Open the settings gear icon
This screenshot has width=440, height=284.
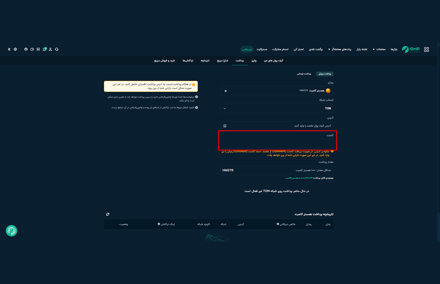15,49
